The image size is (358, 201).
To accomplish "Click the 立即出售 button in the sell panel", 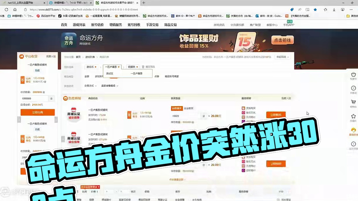I will click(x=37, y=112).
